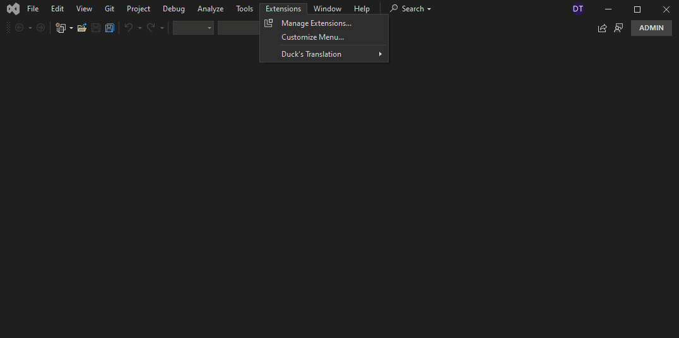This screenshot has width=679, height=338.
Task: Select Manage Extensions menu entry
Action: tap(316, 23)
